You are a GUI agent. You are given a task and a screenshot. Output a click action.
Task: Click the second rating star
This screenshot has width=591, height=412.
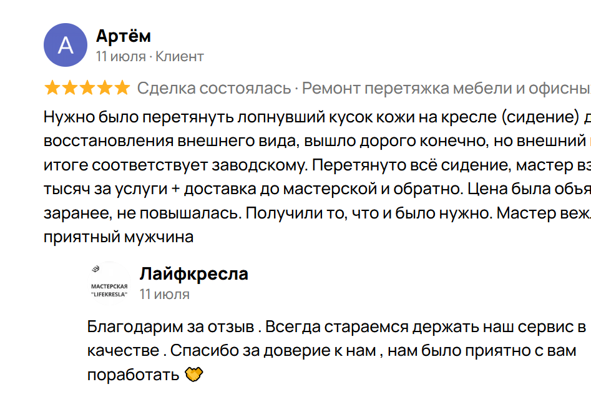point(70,88)
